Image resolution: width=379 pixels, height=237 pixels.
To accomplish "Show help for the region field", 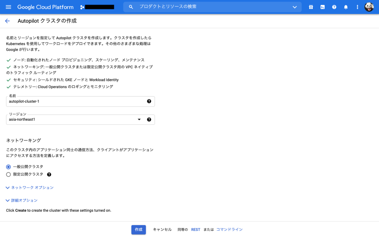I will click(149, 119).
